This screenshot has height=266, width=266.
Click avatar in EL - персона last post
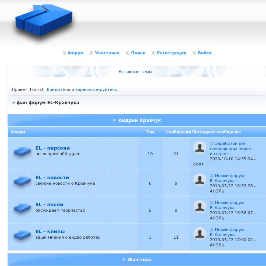200,147
